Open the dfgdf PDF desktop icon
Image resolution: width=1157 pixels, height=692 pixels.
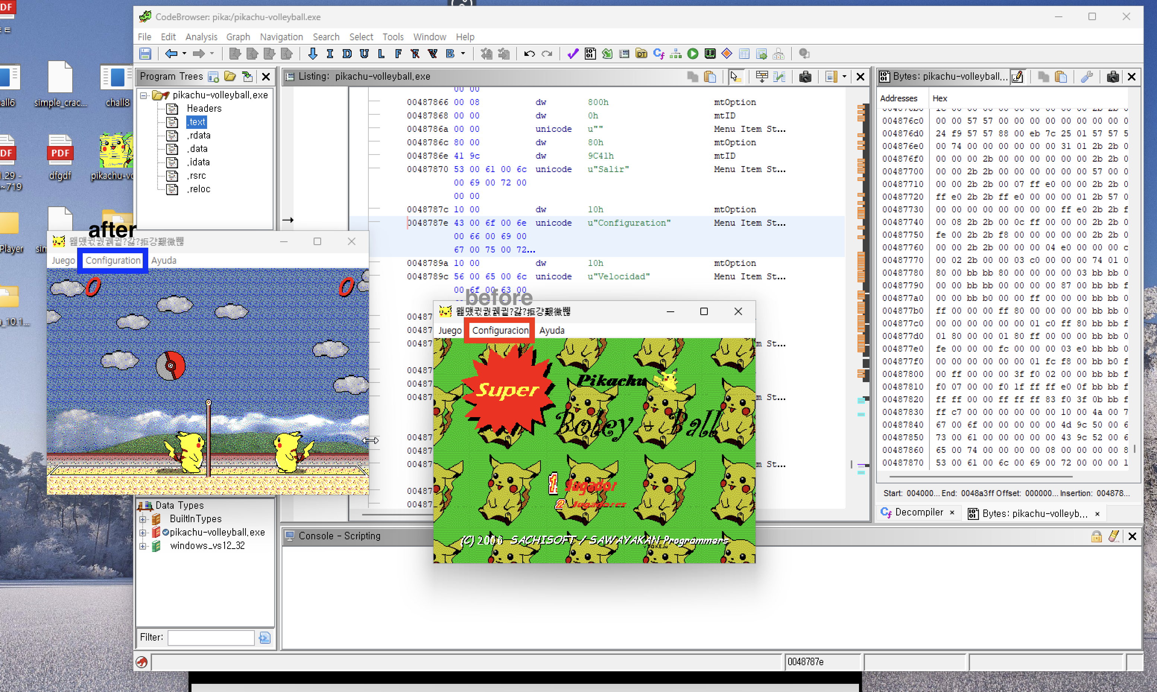(x=60, y=157)
